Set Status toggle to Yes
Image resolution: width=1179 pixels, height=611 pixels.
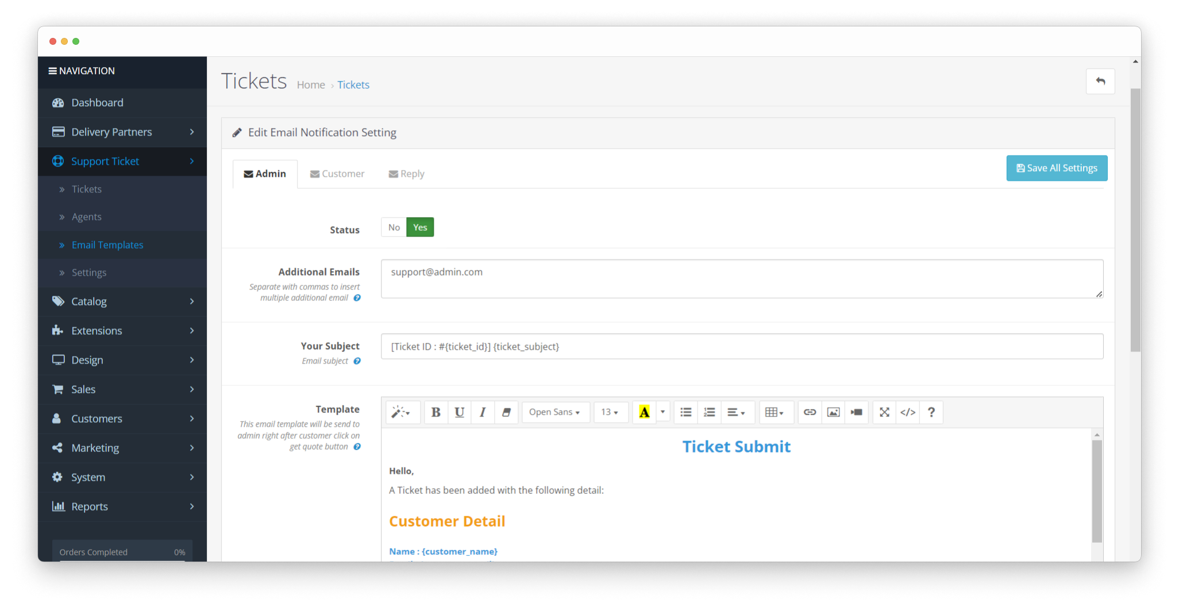point(420,227)
